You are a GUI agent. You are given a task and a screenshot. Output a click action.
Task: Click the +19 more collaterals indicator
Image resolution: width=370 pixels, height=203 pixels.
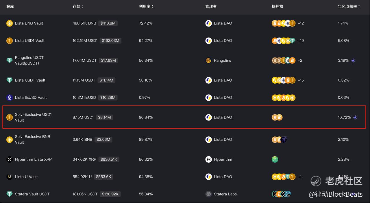point(301,41)
